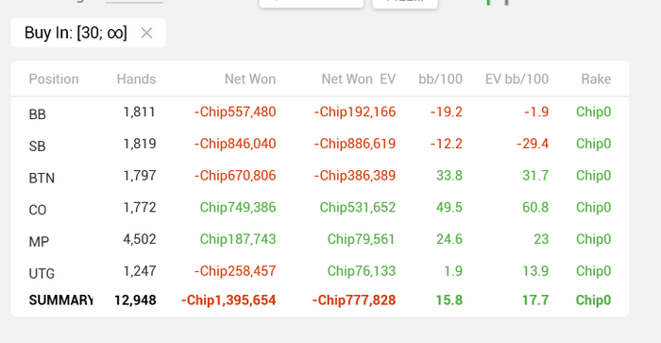Sort by Rake column header
661x343 pixels.
[596, 78]
